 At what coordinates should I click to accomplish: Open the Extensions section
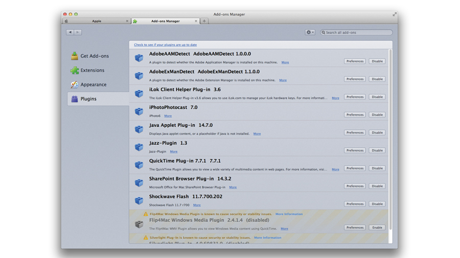(x=98, y=70)
